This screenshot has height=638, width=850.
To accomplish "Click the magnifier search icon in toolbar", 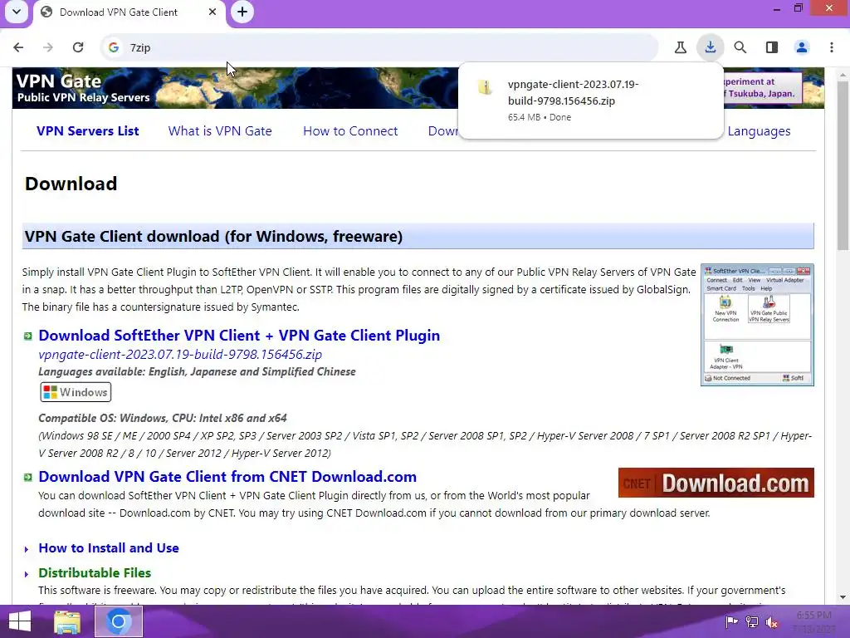I will coord(740,47).
